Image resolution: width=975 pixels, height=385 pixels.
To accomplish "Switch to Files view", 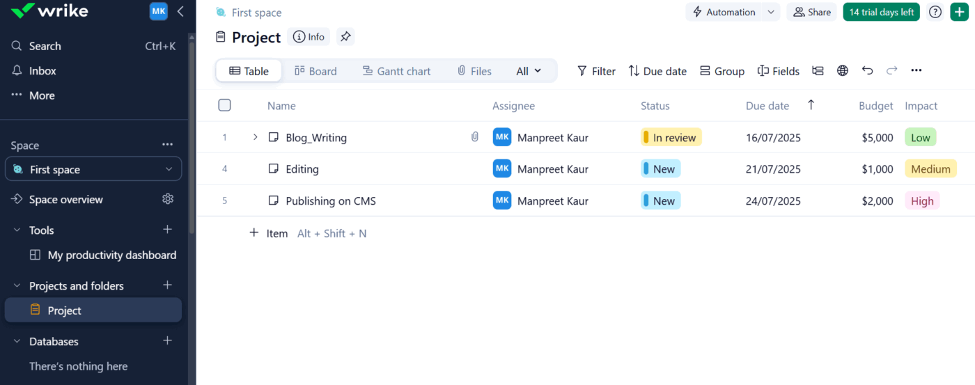I will (x=474, y=71).
